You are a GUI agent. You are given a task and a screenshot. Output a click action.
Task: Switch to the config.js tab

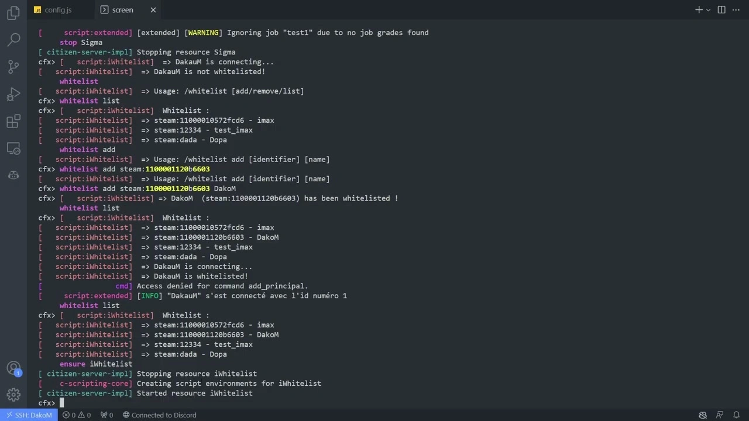pos(58,10)
